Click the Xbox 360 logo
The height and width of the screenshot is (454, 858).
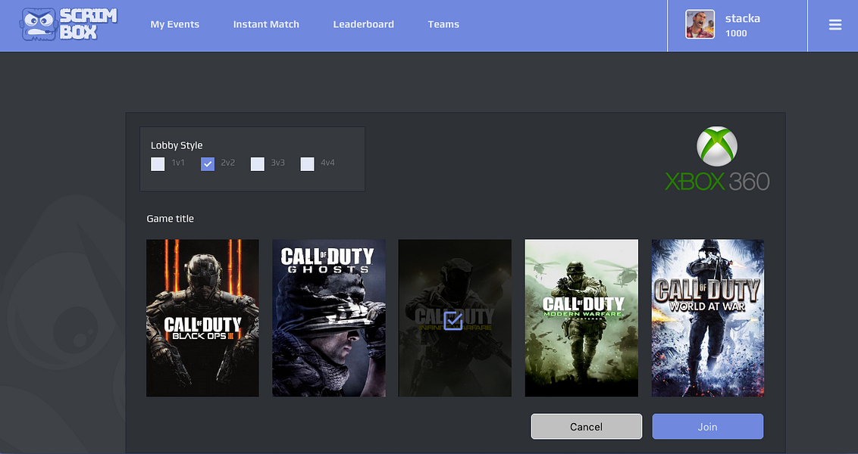coord(716,160)
